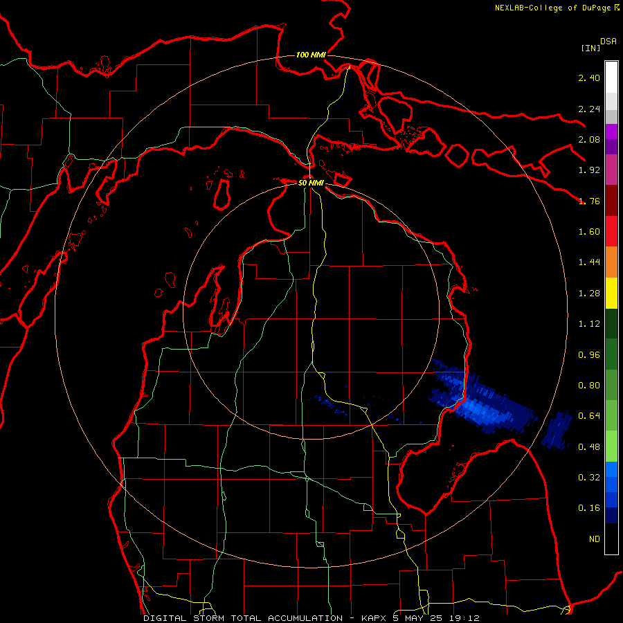Click the 5 MAY 25 19:12 timestamp

tap(436, 618)
